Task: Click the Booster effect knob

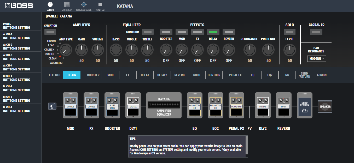Action: pos(166,50)
